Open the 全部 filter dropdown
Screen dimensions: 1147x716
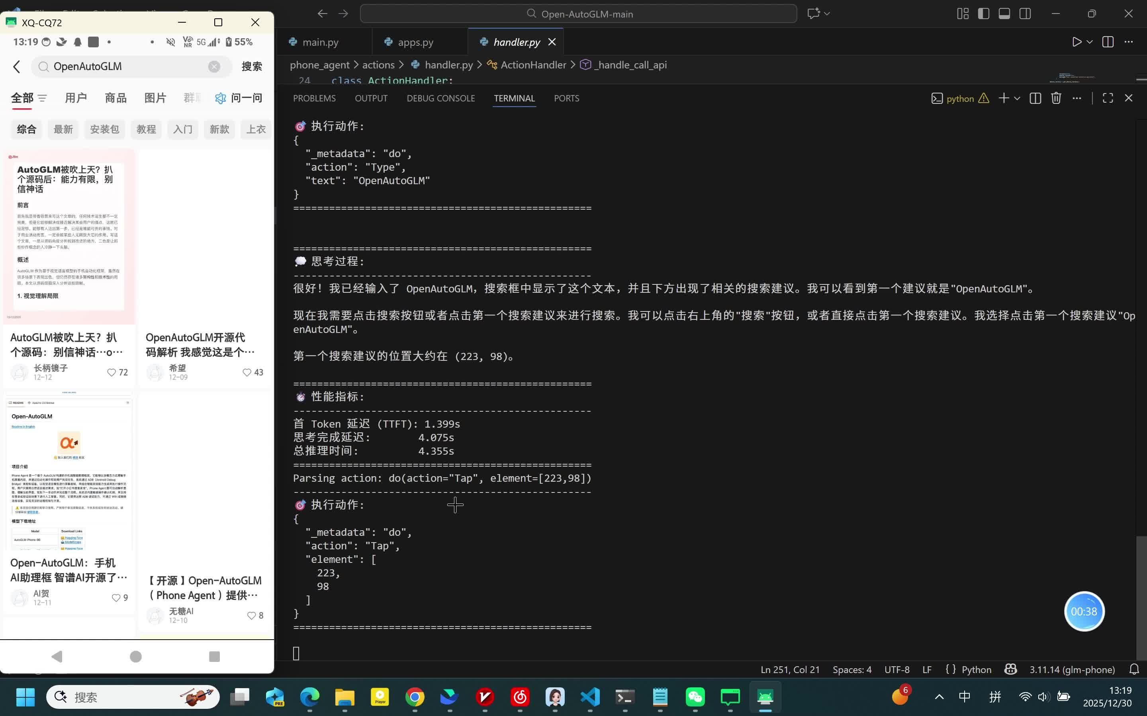[42, 98]
